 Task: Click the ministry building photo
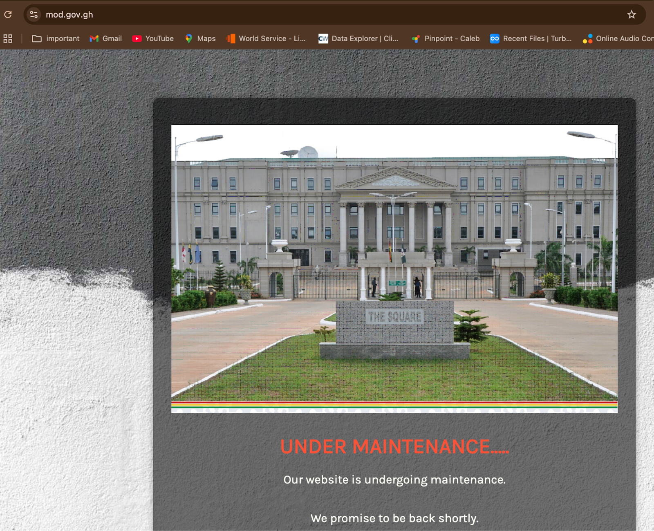coord(394,269)
